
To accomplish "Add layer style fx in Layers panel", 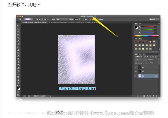I will tap(141, 96).
